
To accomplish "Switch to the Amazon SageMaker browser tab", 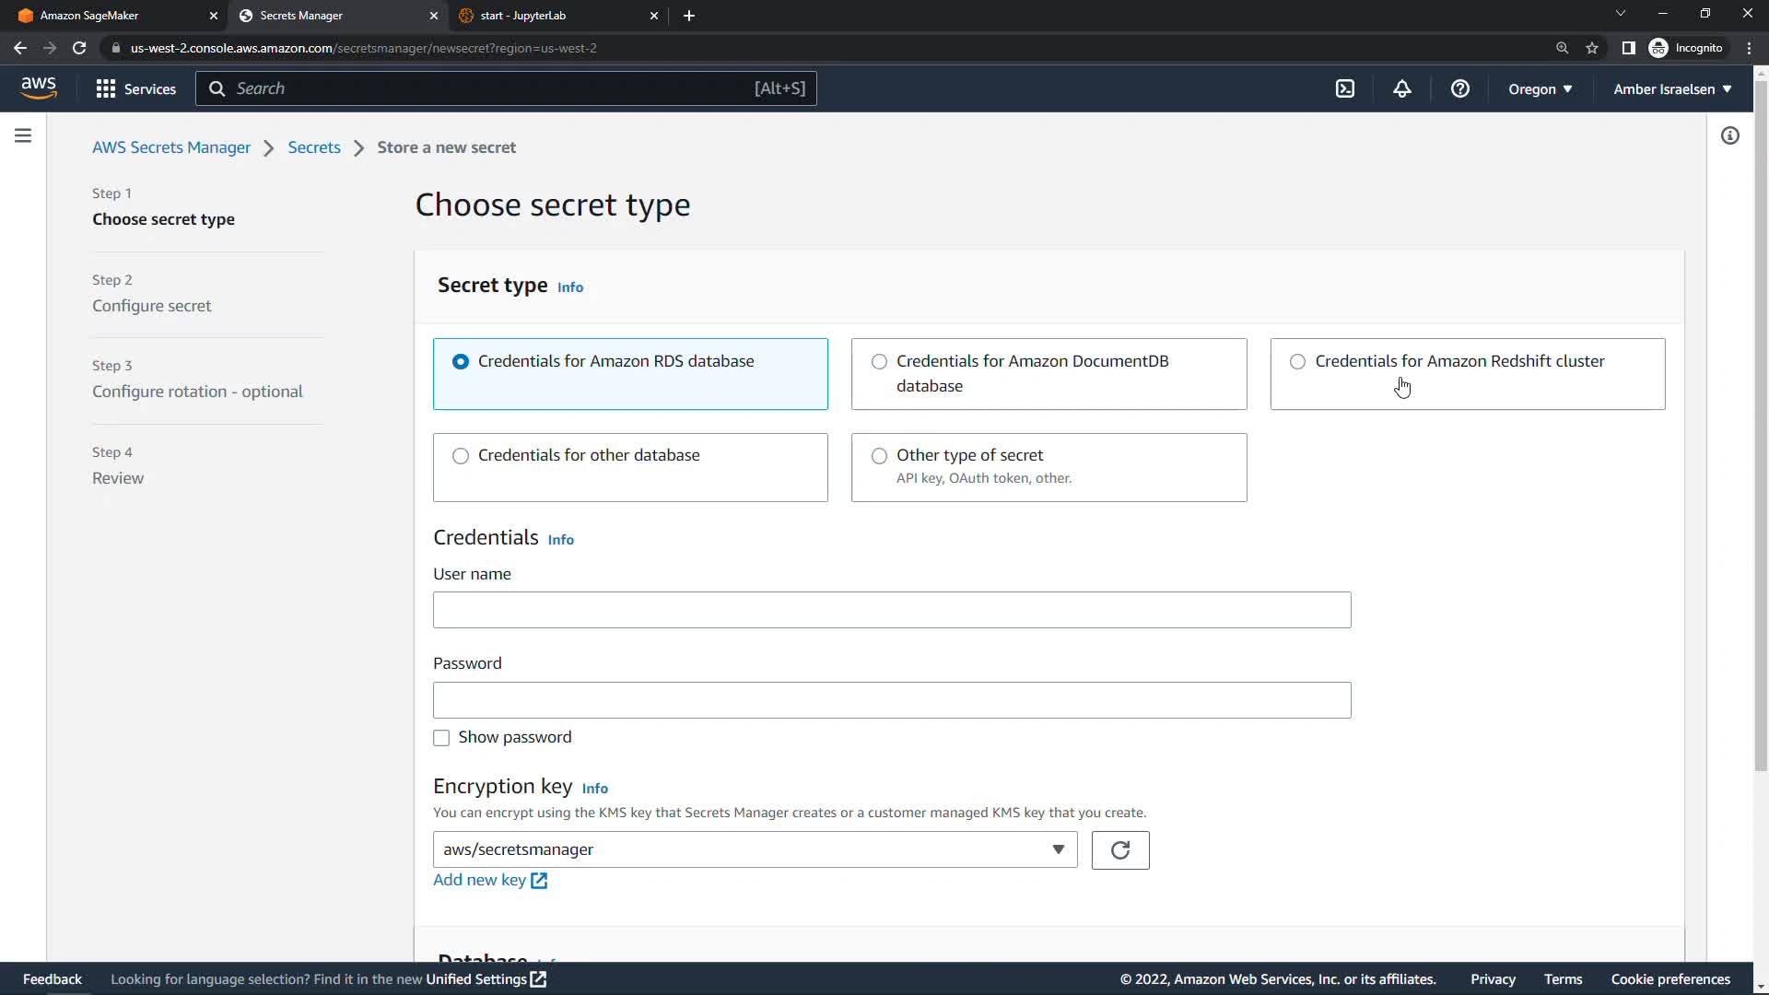I will click(x=111, y=16).
